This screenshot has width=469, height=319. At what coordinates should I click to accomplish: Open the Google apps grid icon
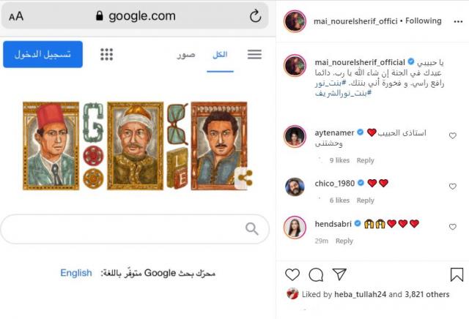pos(106,54)
